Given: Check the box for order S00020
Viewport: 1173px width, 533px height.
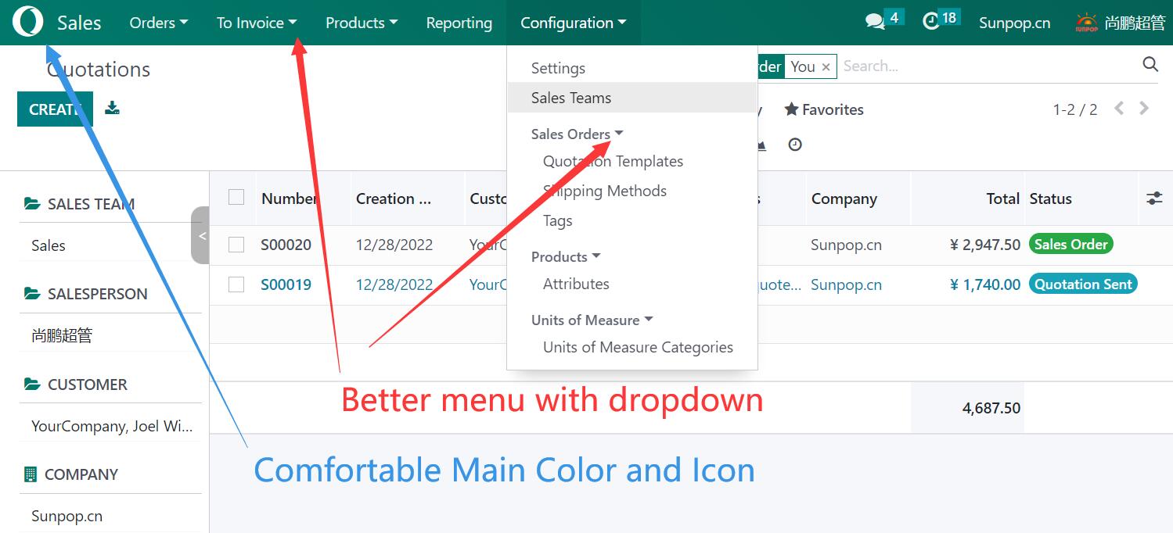Looking at the screenshot, I should pos(236,245).
